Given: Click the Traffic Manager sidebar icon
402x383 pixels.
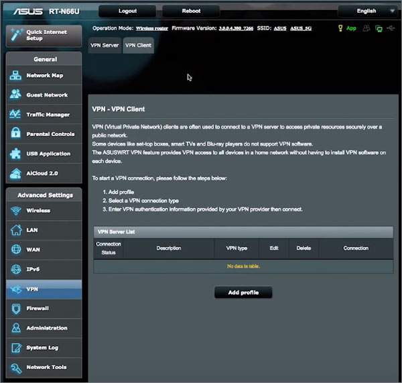Looking at the screenshot, I should [16, 115].
